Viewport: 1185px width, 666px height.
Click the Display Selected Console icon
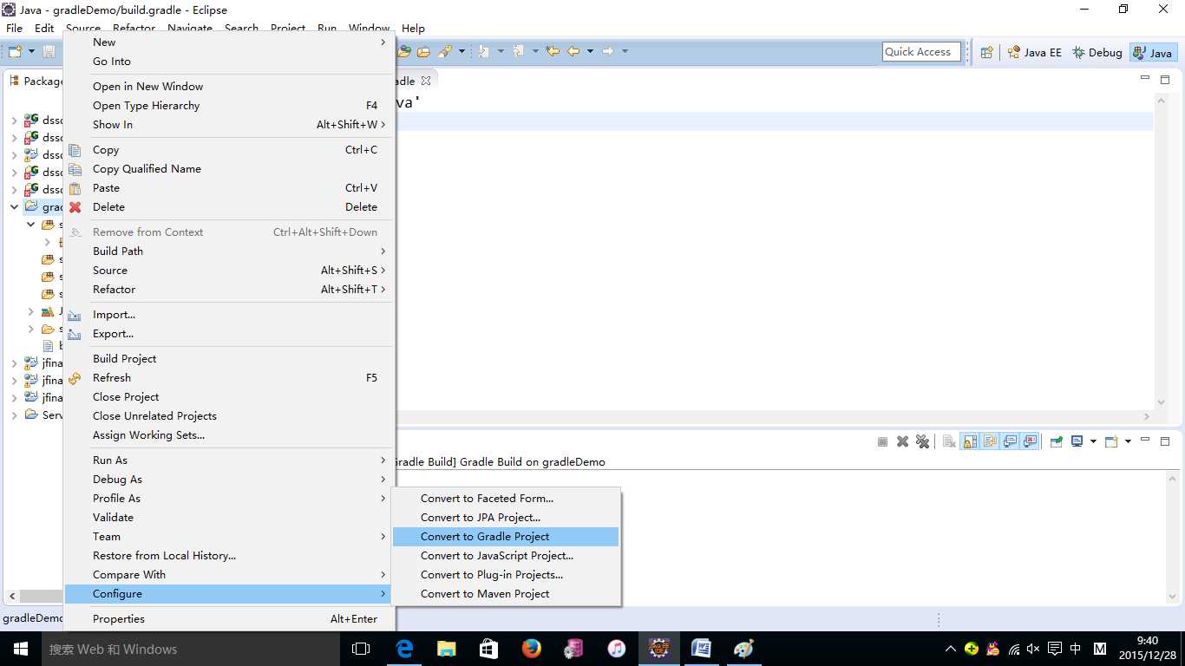click(1077, 441)
